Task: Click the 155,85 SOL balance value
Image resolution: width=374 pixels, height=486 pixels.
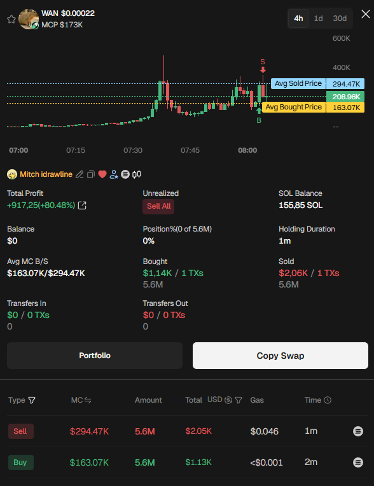Action: [x=301, y=205]
